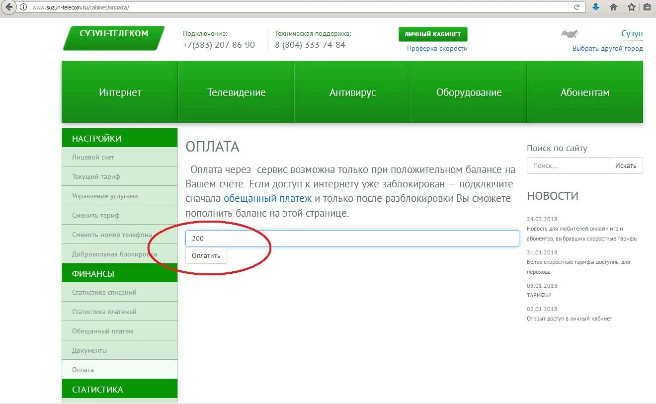The width and height of the screenshot is (656, 404).
Task: Click the Поиск site search field
Action: point(568,165)
